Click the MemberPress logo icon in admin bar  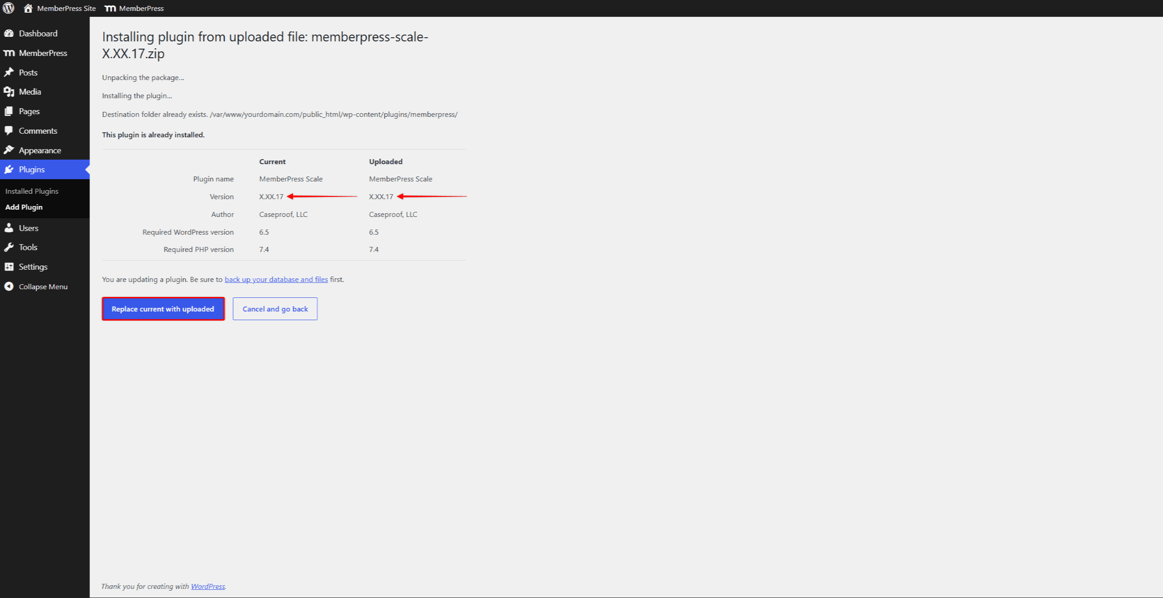tap(110, 8)
